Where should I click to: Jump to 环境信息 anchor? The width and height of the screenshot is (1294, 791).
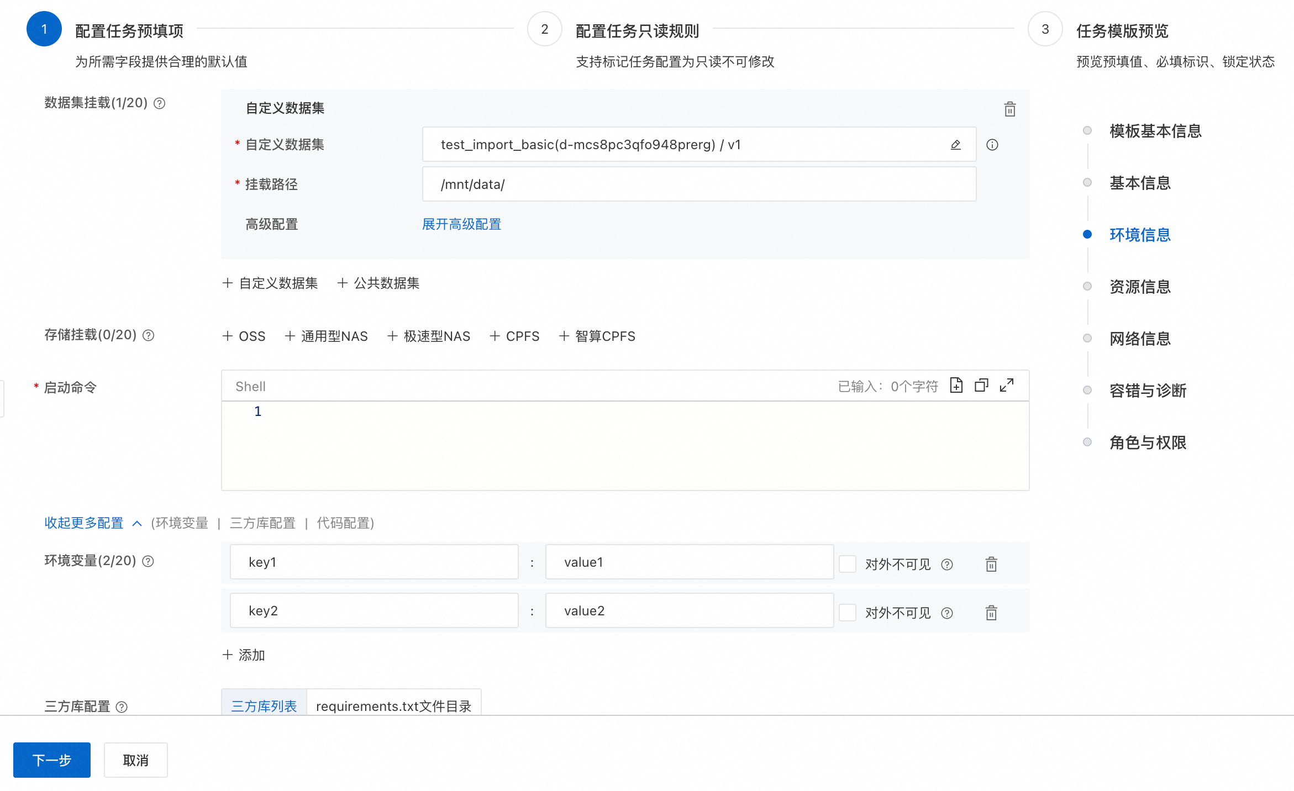1140,235
